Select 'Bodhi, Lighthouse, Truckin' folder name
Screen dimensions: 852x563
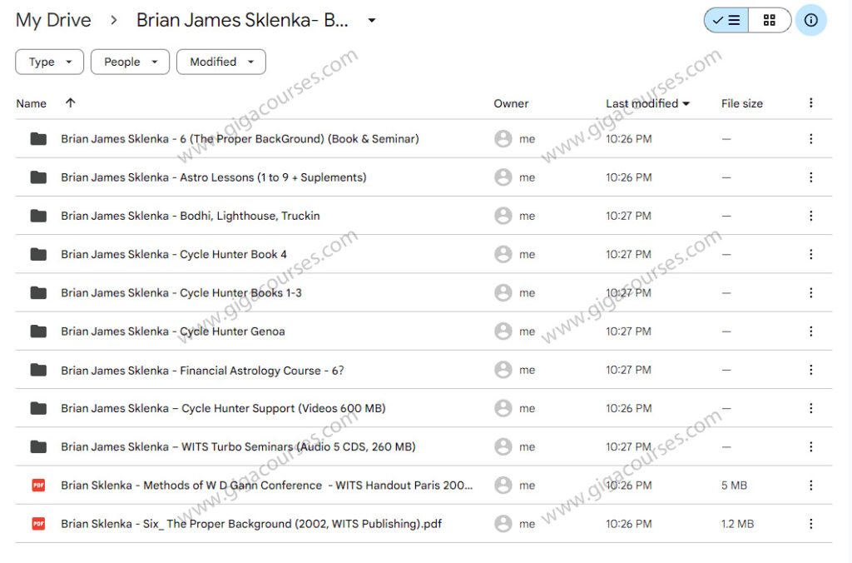point(191,216)
